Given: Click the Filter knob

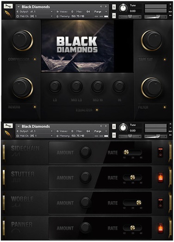Looking at the screenshot, I should pos(152,88).
